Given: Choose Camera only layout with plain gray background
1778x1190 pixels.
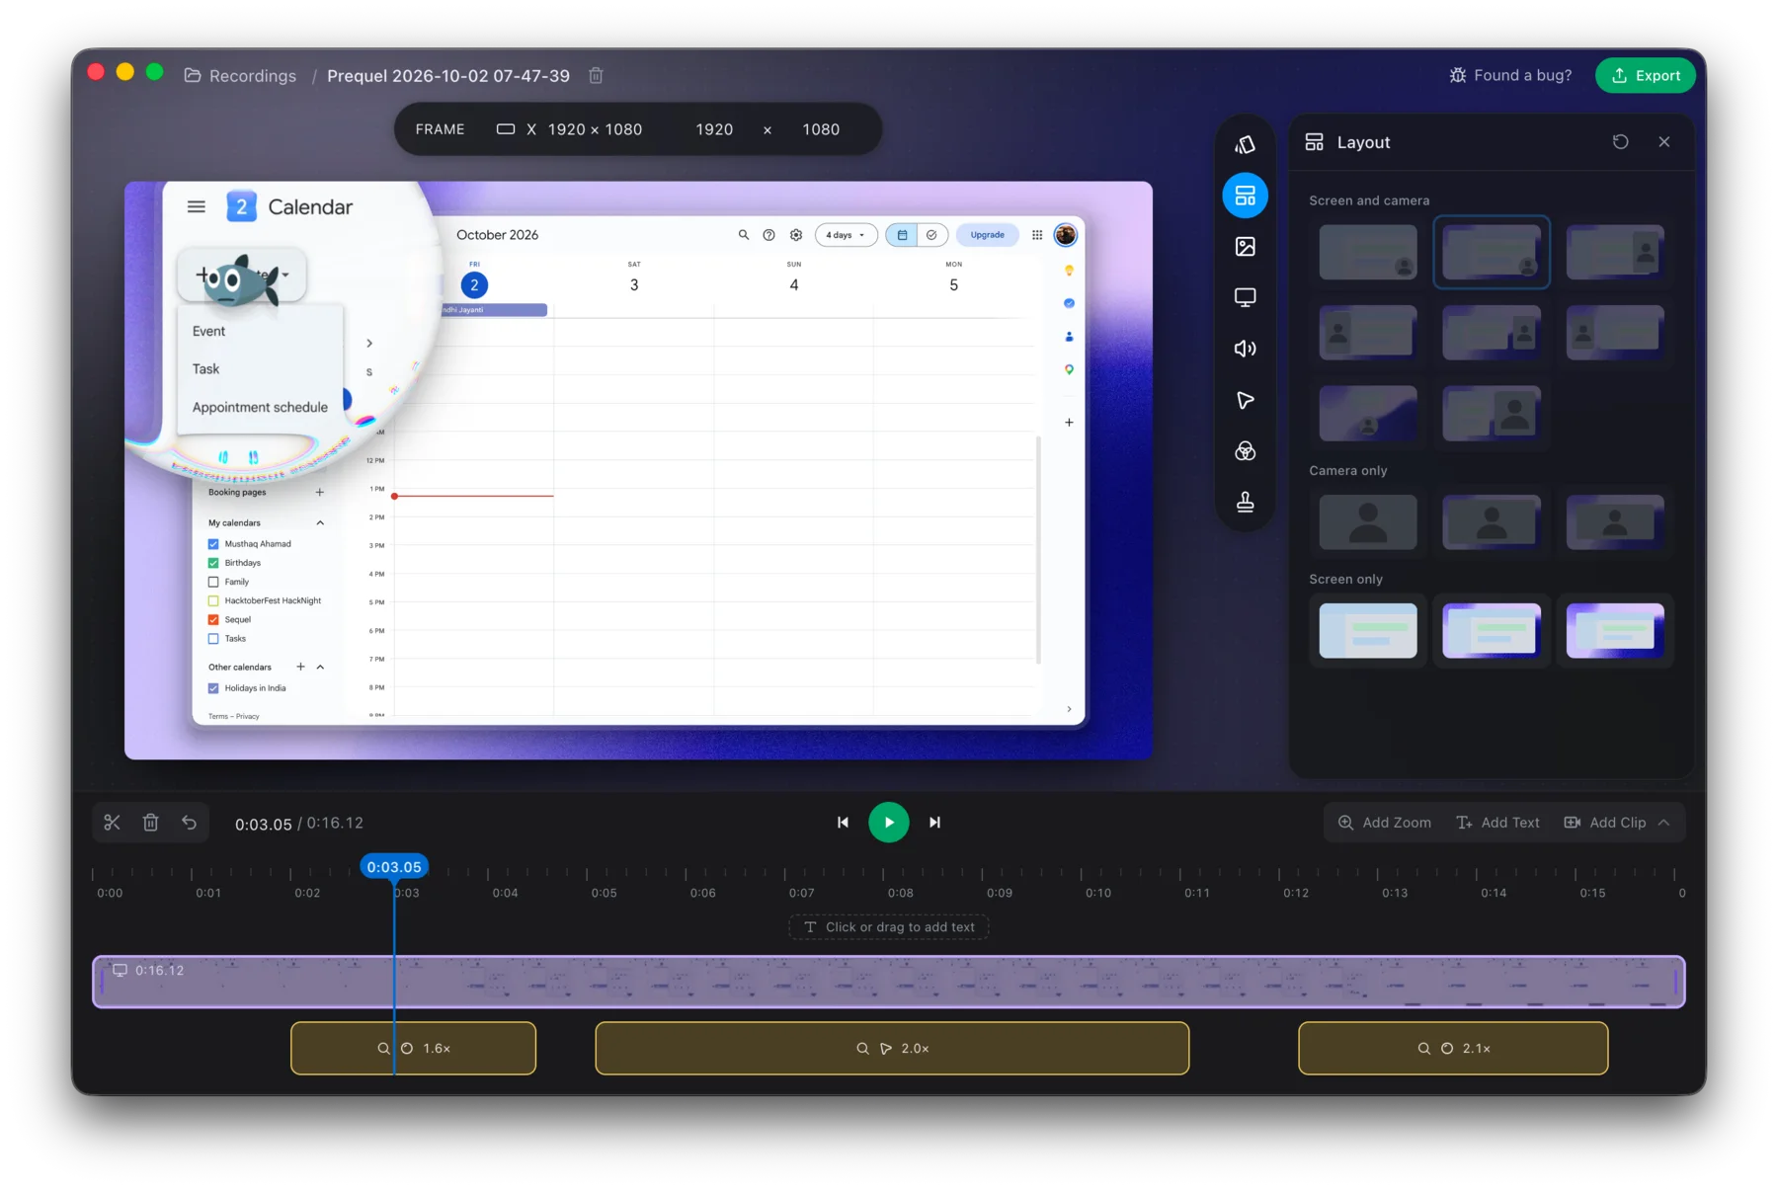Looking at the screenshot, I should 1368,521.
